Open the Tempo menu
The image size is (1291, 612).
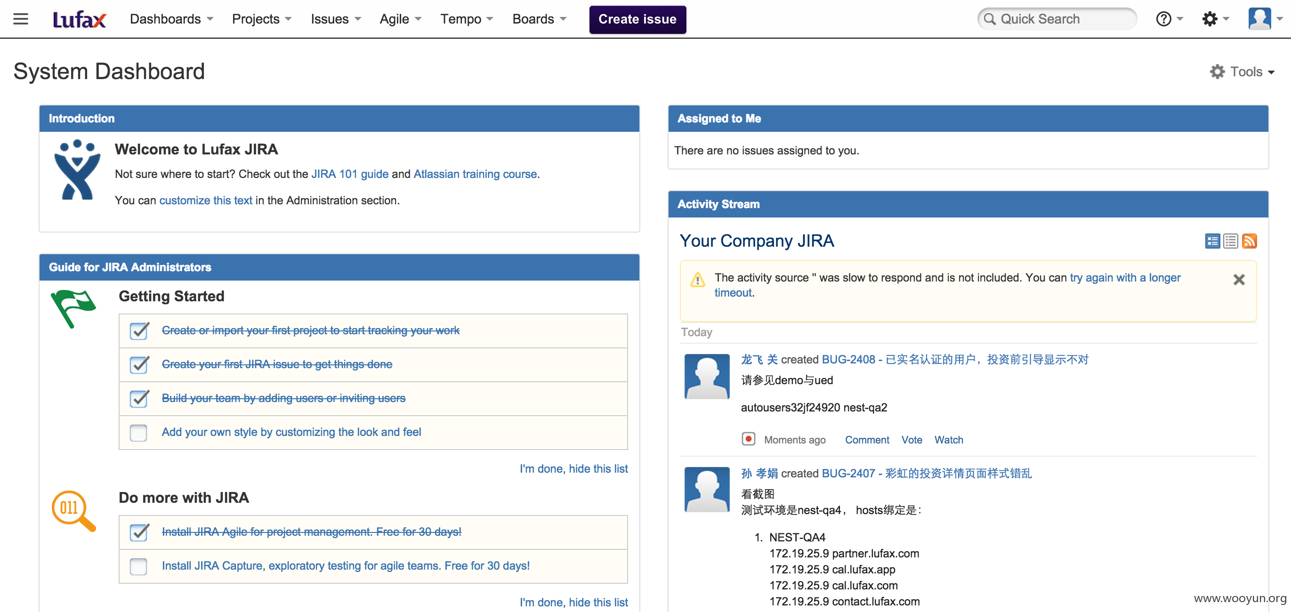pyautogui.click(x=467, y=19)
